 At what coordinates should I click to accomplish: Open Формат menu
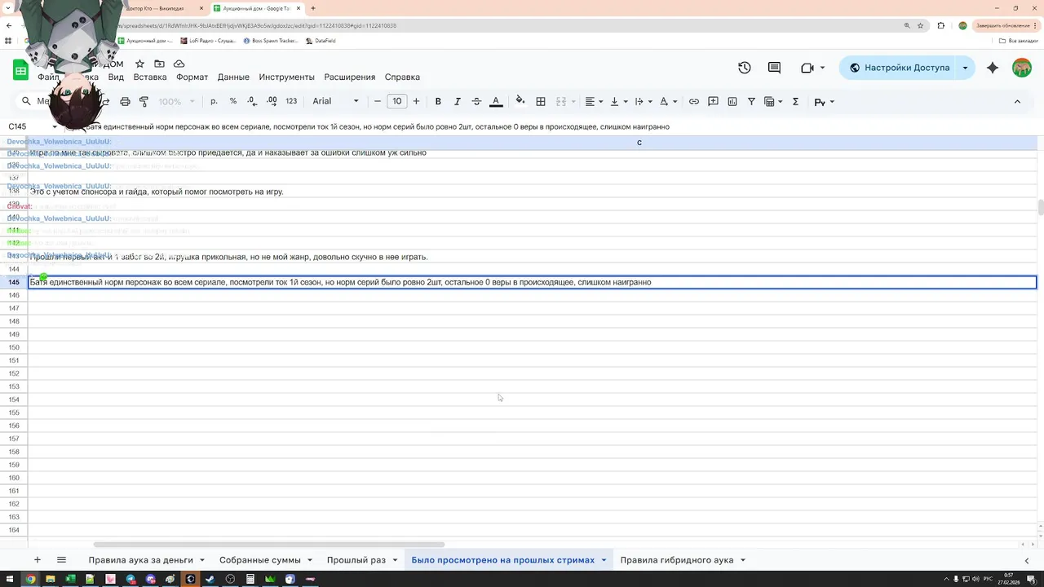[x=192, y=77]
